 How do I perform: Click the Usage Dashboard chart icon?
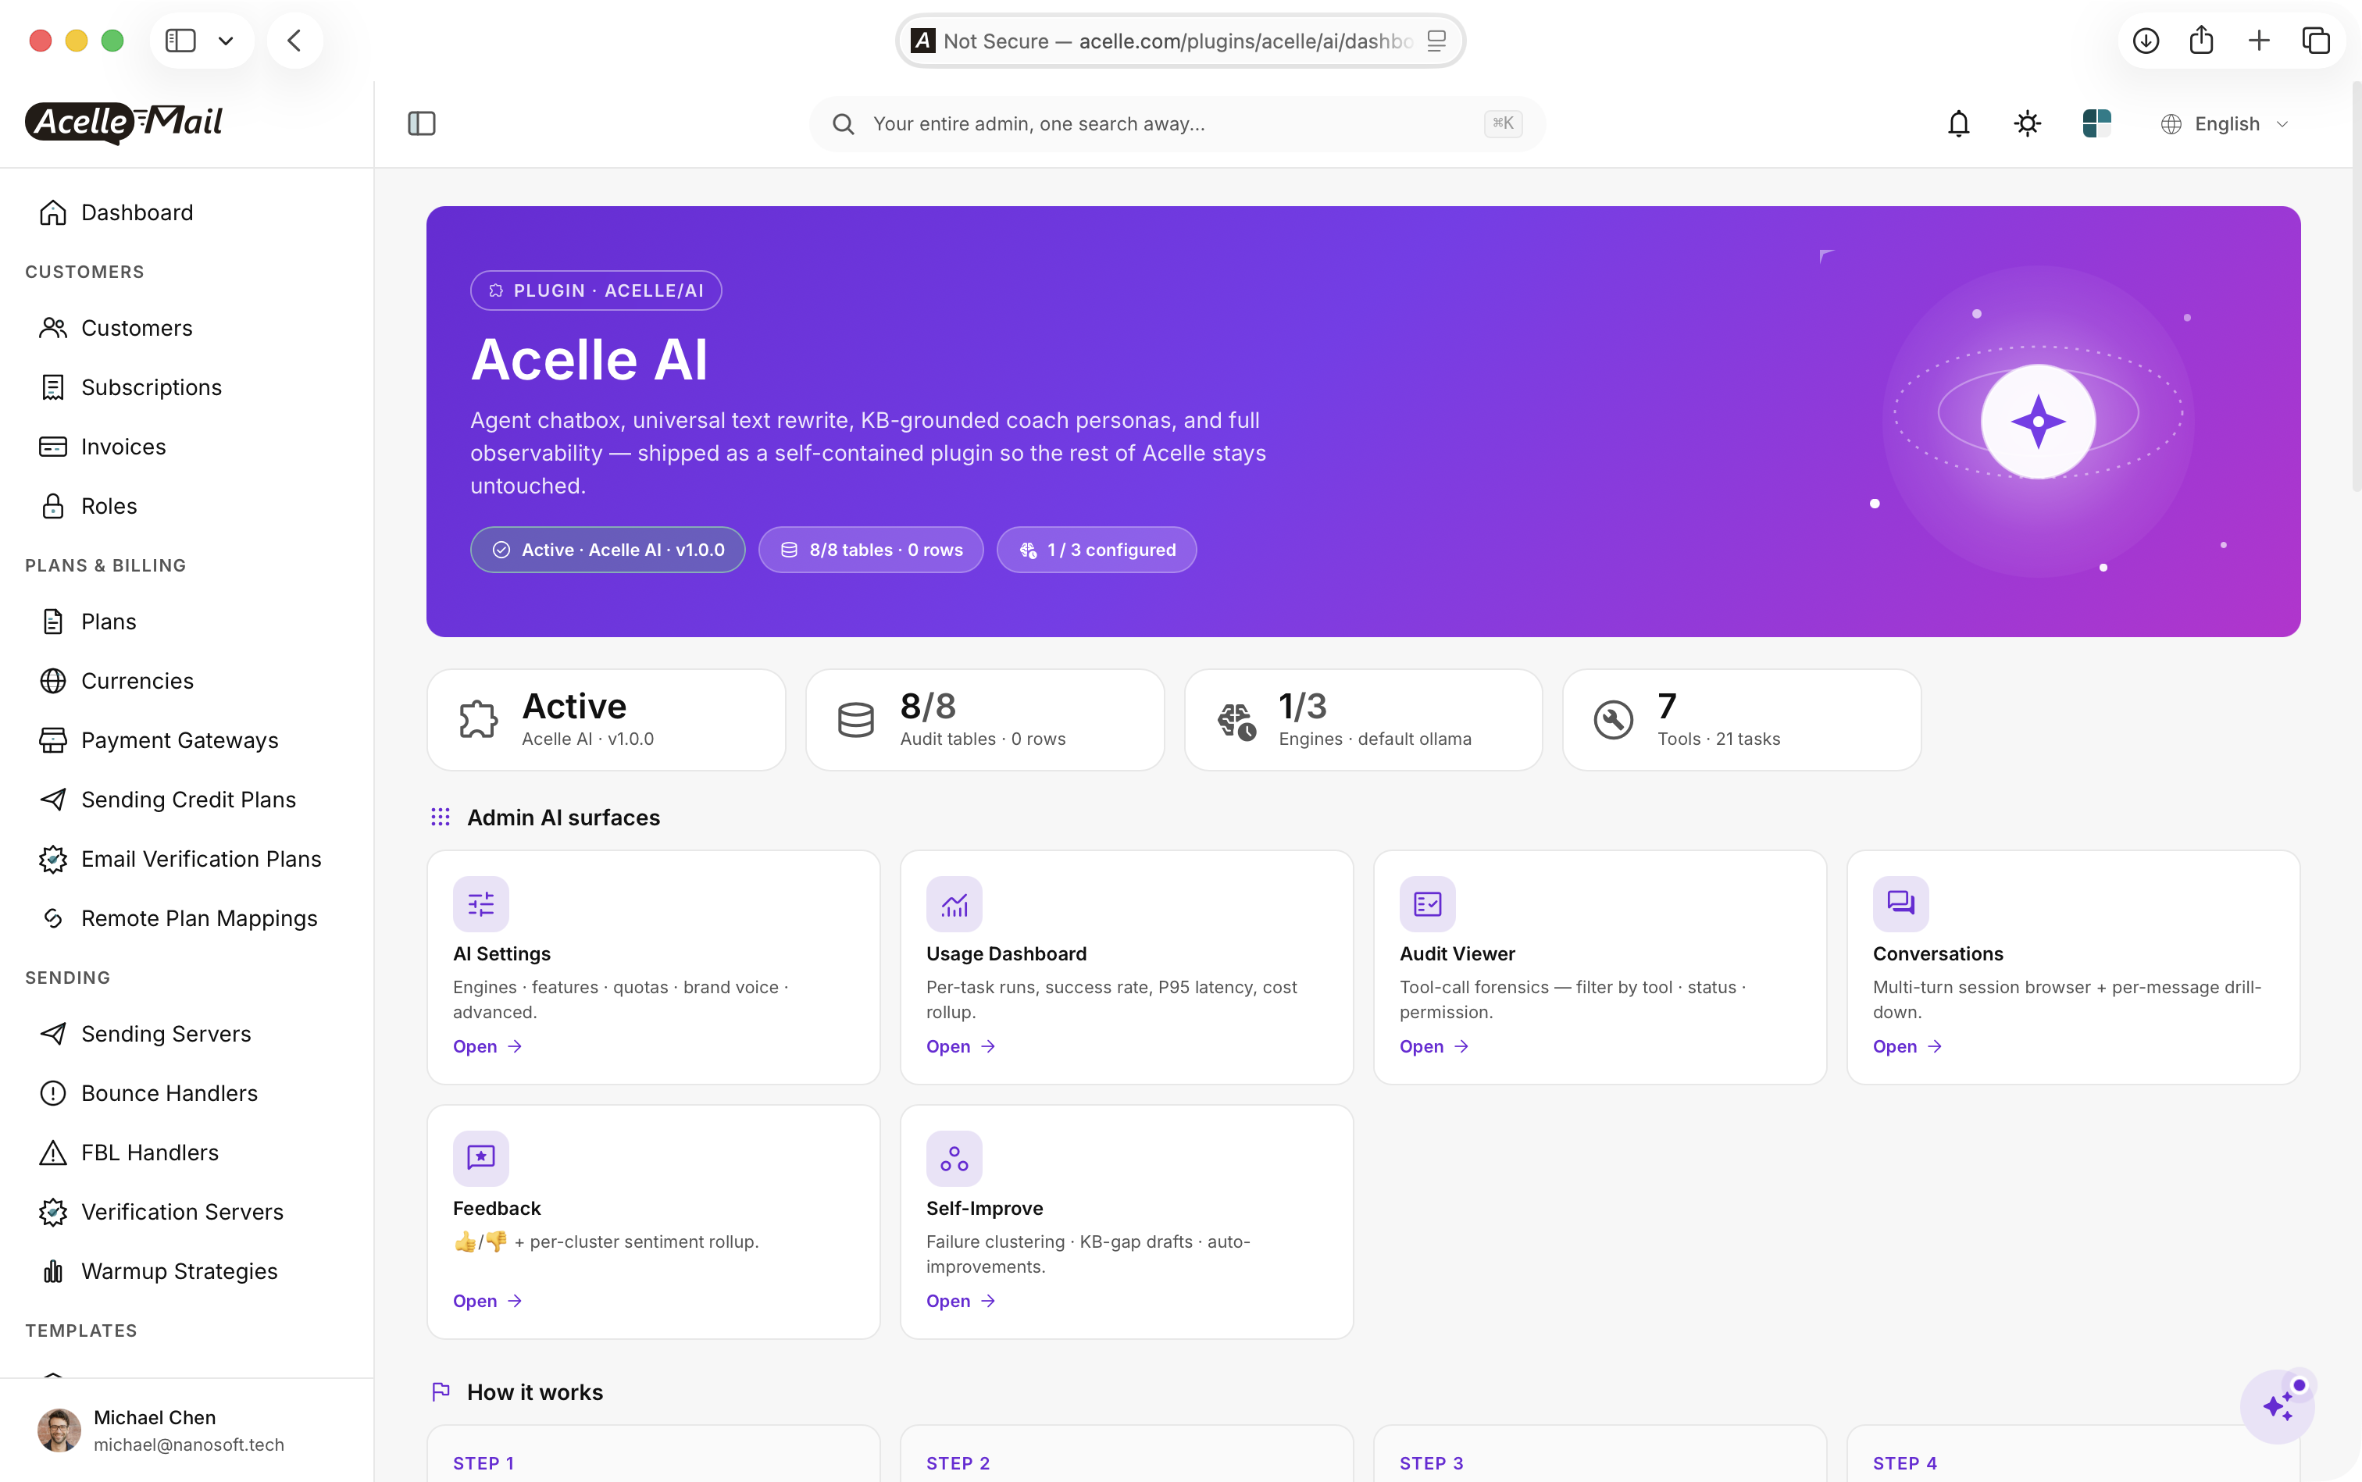954,903
